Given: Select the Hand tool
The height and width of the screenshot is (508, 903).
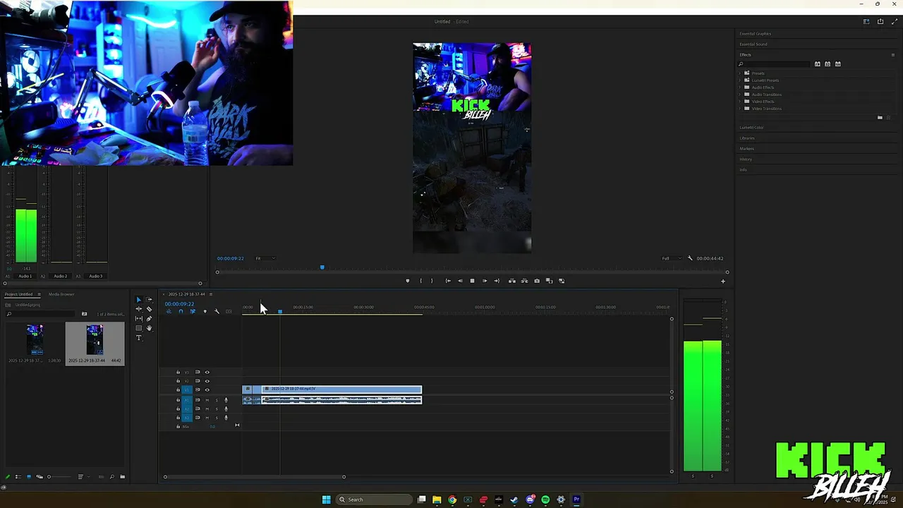Looking at the screenshot, I should (149, 328).
